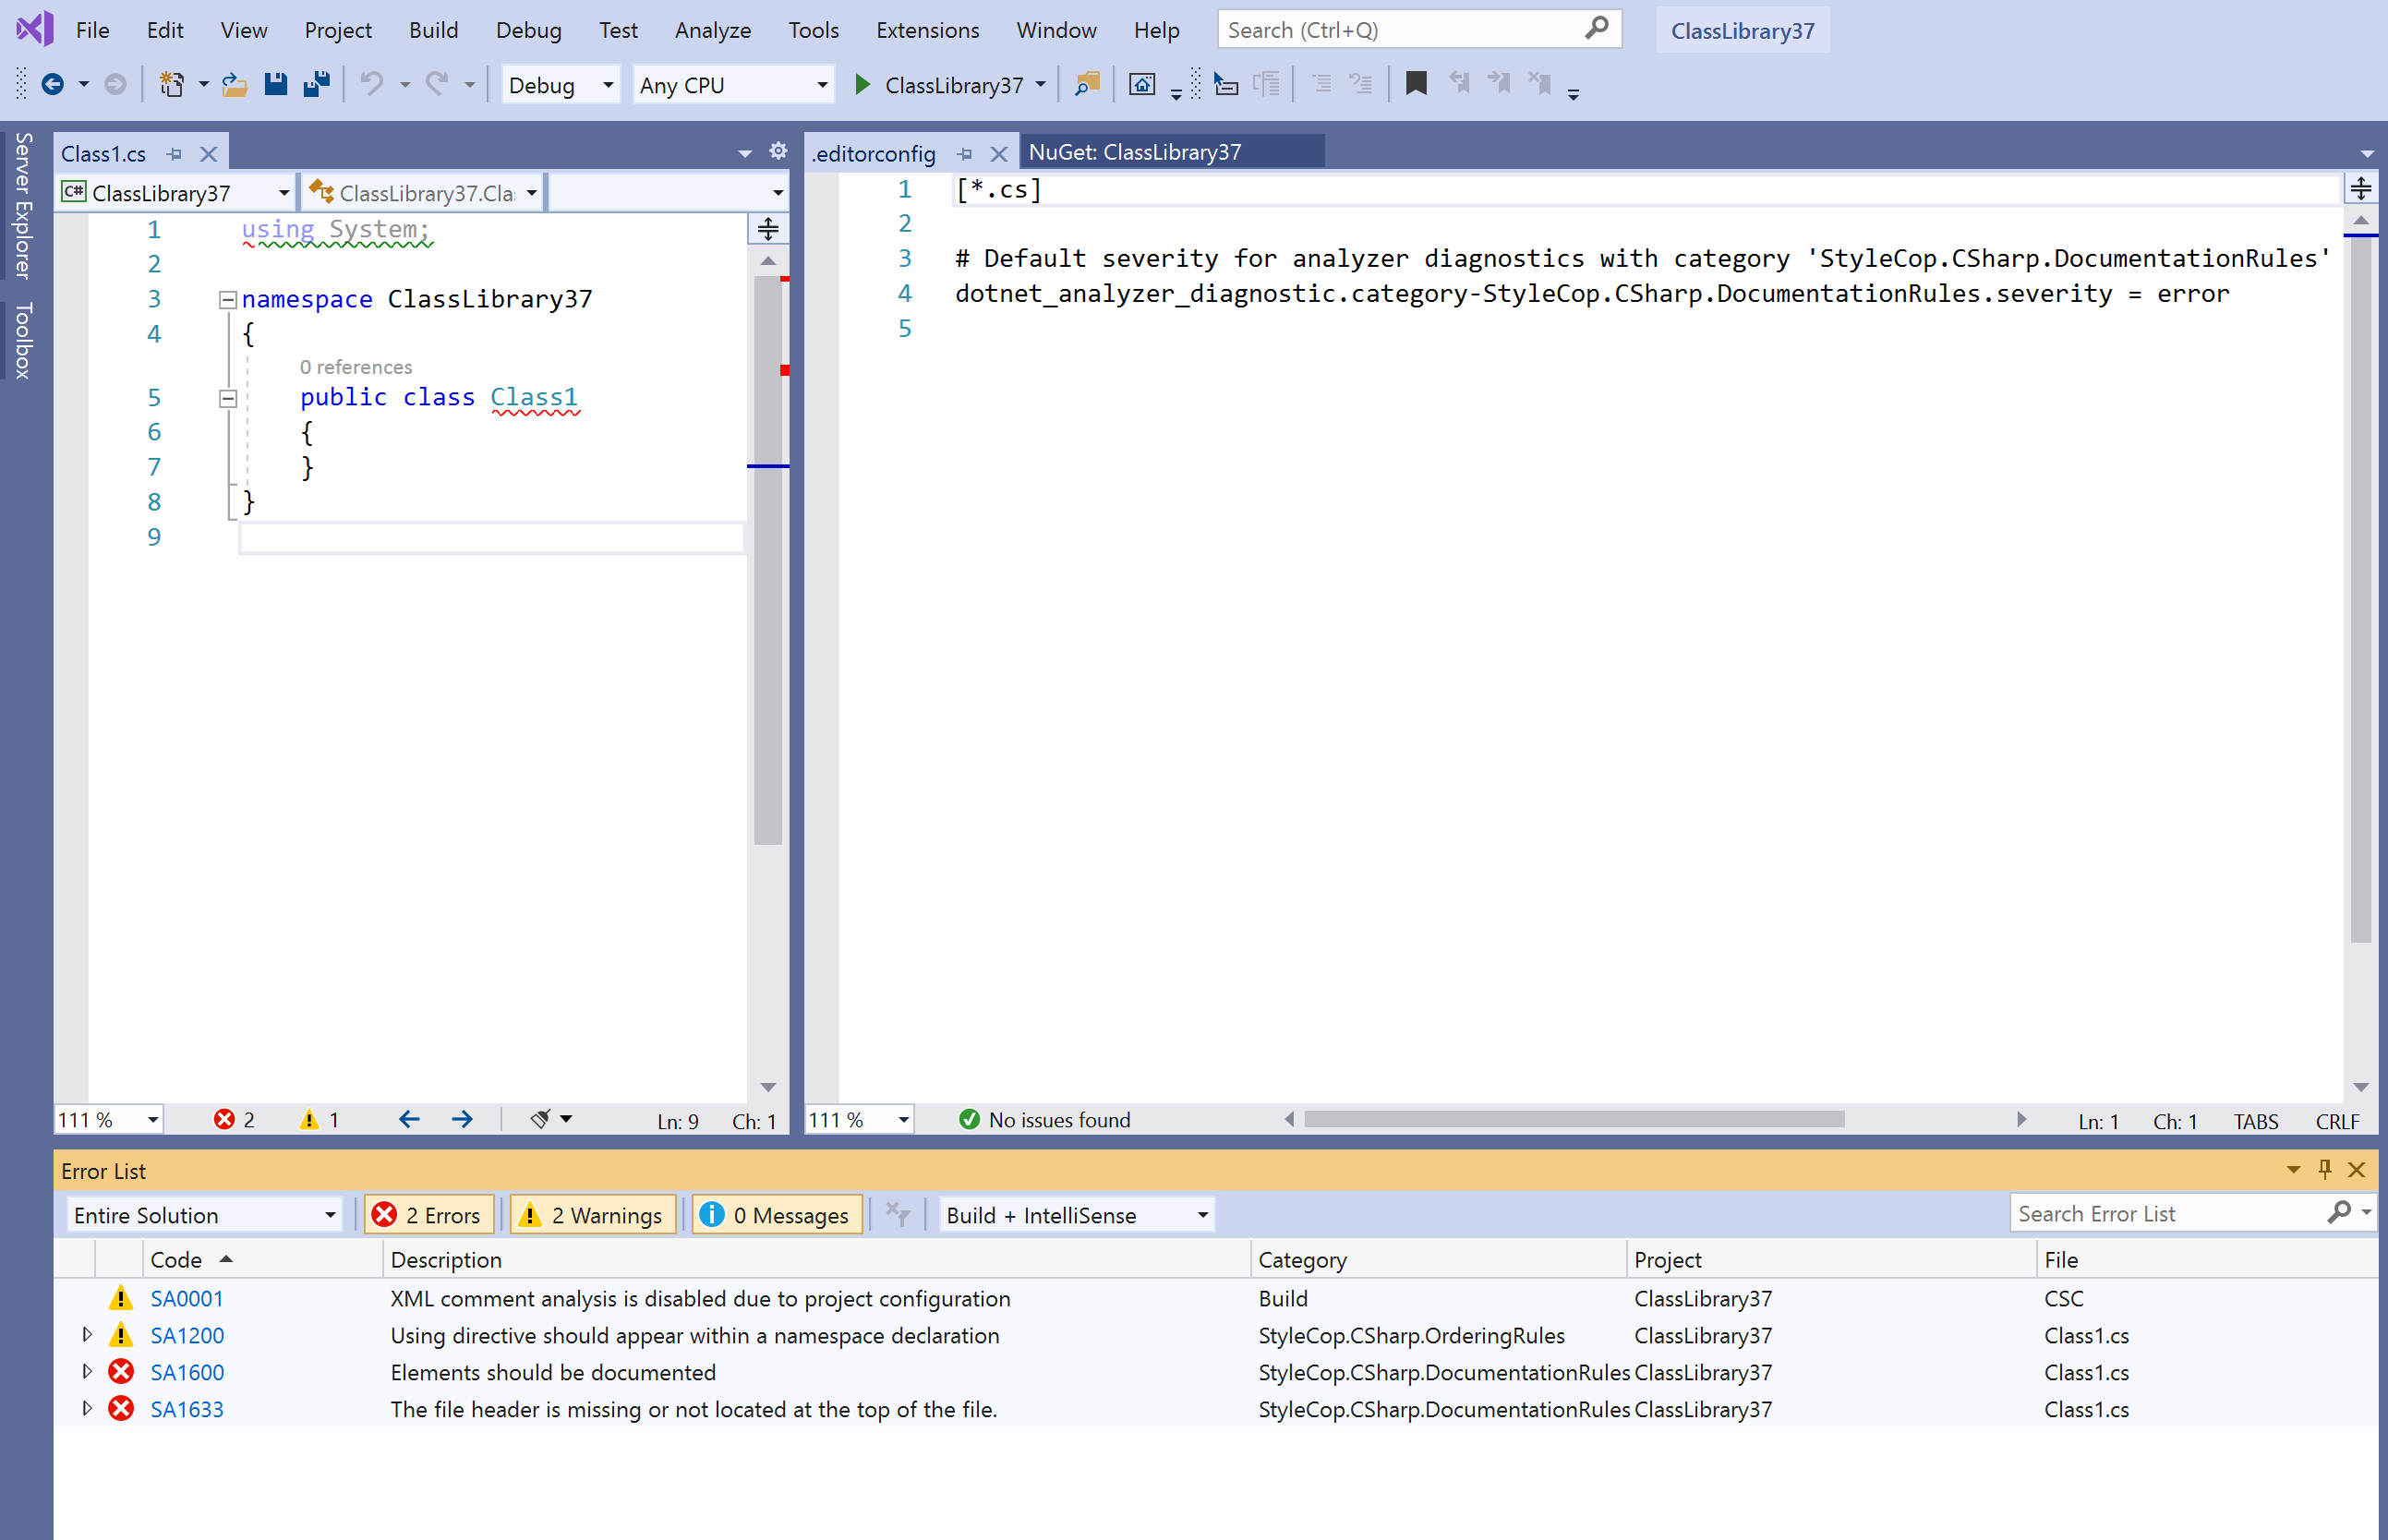This screenshot has width=2388, height=1540.
Task: Expand the SA1600 error details row
Action: click(86, 1372)
